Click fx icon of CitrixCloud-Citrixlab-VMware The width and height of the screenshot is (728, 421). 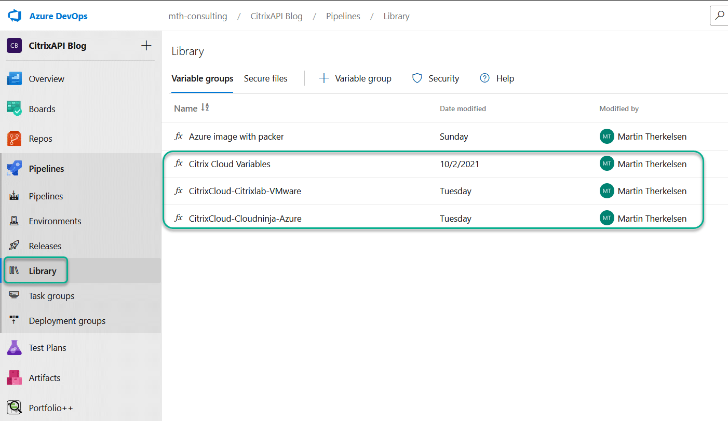179,191
